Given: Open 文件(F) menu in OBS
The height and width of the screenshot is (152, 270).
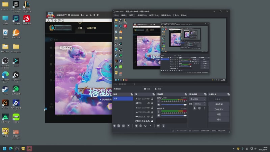Looking at the screenshot, I should tap(116, 15).
